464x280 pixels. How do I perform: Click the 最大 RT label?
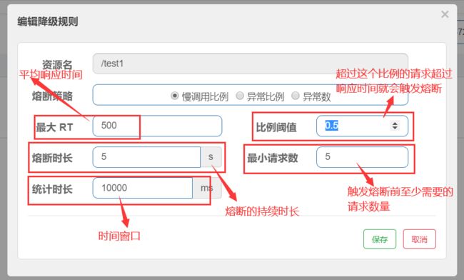point(54,127)
